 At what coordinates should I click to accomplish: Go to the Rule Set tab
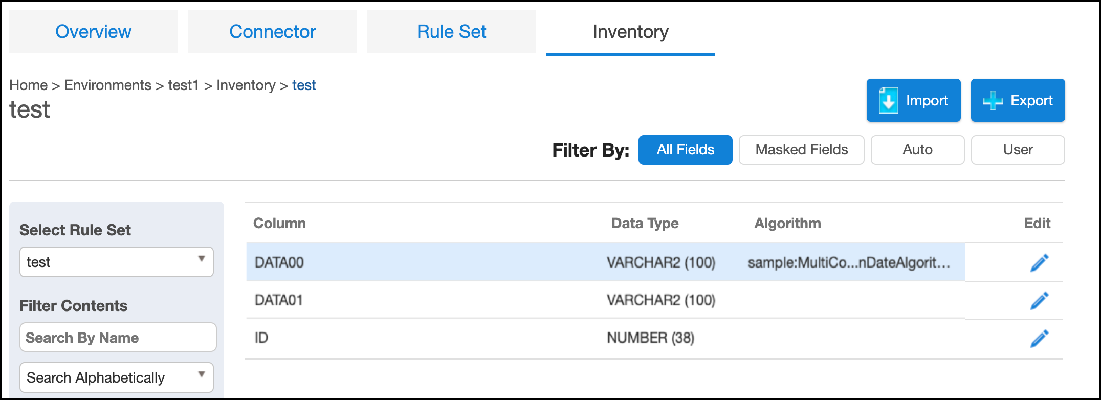(452, 32)
